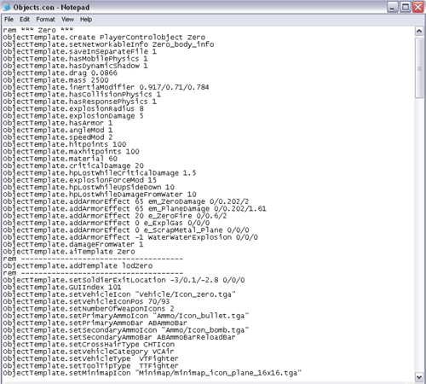
Task: Click the 'setCrossHairType CHTIcon' line
Action: click(x=89, y=344)
